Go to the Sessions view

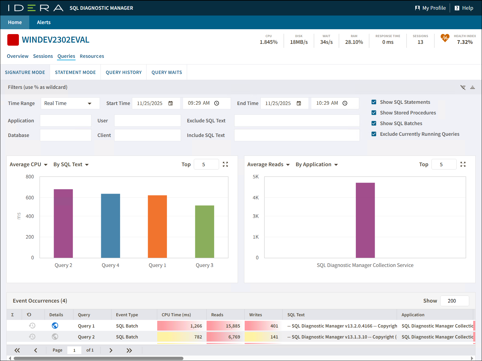43,56
